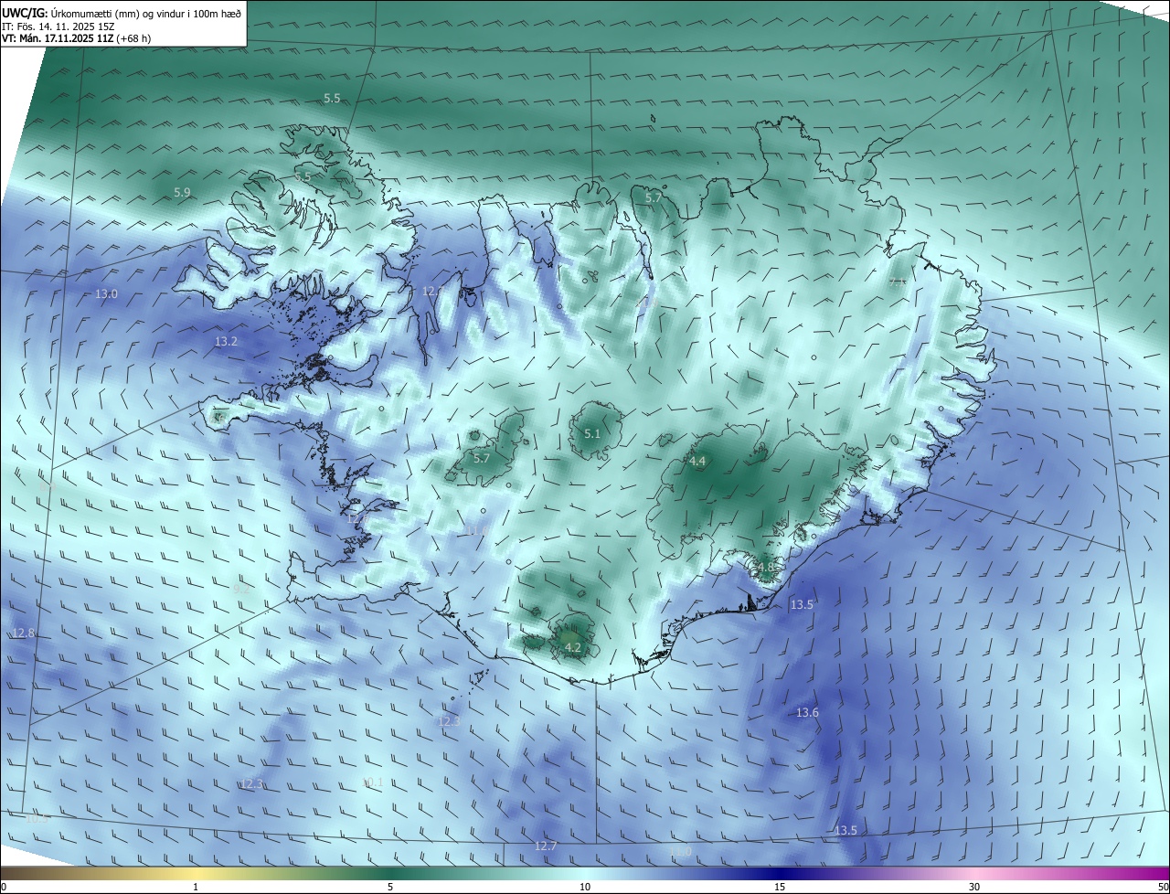Click the 13.6 value label on the map
This screenshot has width=1170, height=894.
point(807,713)
